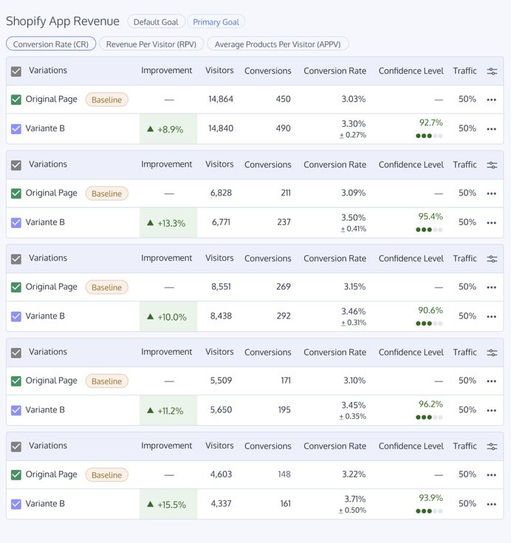The height and width of the screenshot is (543, 511).
Task: Open more options for Variante B with +13.3% improvement
Action: [x=492, y=223]
